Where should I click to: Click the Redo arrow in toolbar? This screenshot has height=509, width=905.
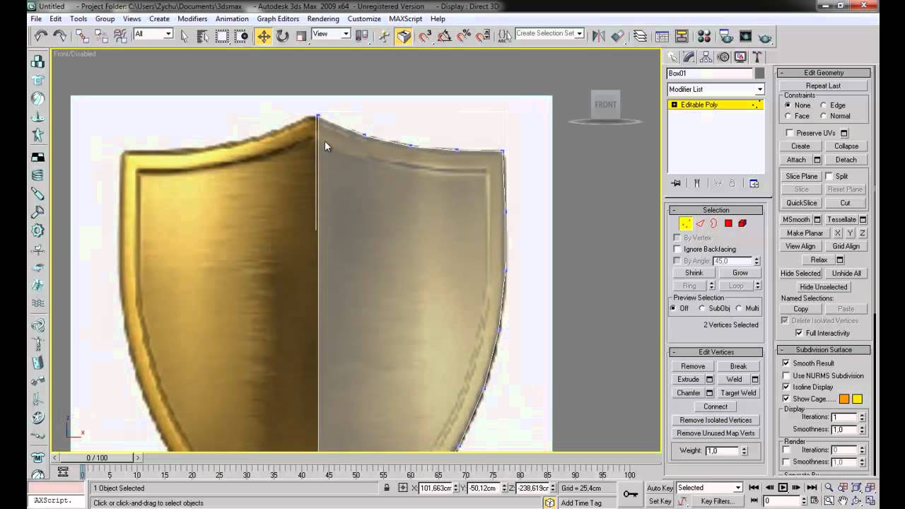tap(59, 36)
